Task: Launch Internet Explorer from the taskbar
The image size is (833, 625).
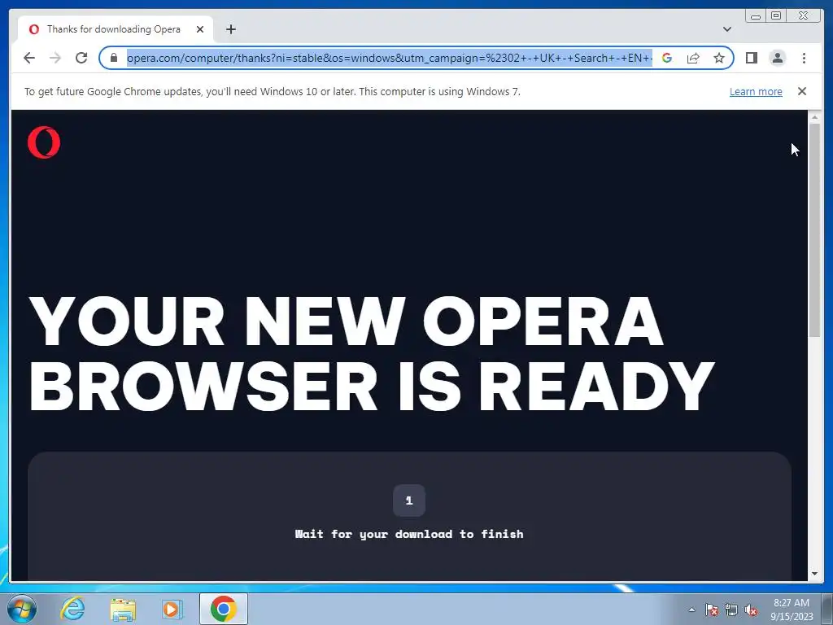Action: pyautogui.click(x=72, y=609)
